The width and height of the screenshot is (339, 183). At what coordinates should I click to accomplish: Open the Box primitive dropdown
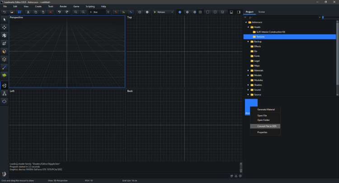(96, 12)
